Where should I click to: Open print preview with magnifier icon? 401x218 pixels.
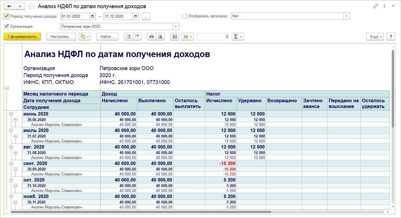(160, 36)
